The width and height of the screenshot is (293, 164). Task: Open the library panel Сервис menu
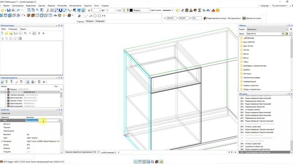point(23,29)
